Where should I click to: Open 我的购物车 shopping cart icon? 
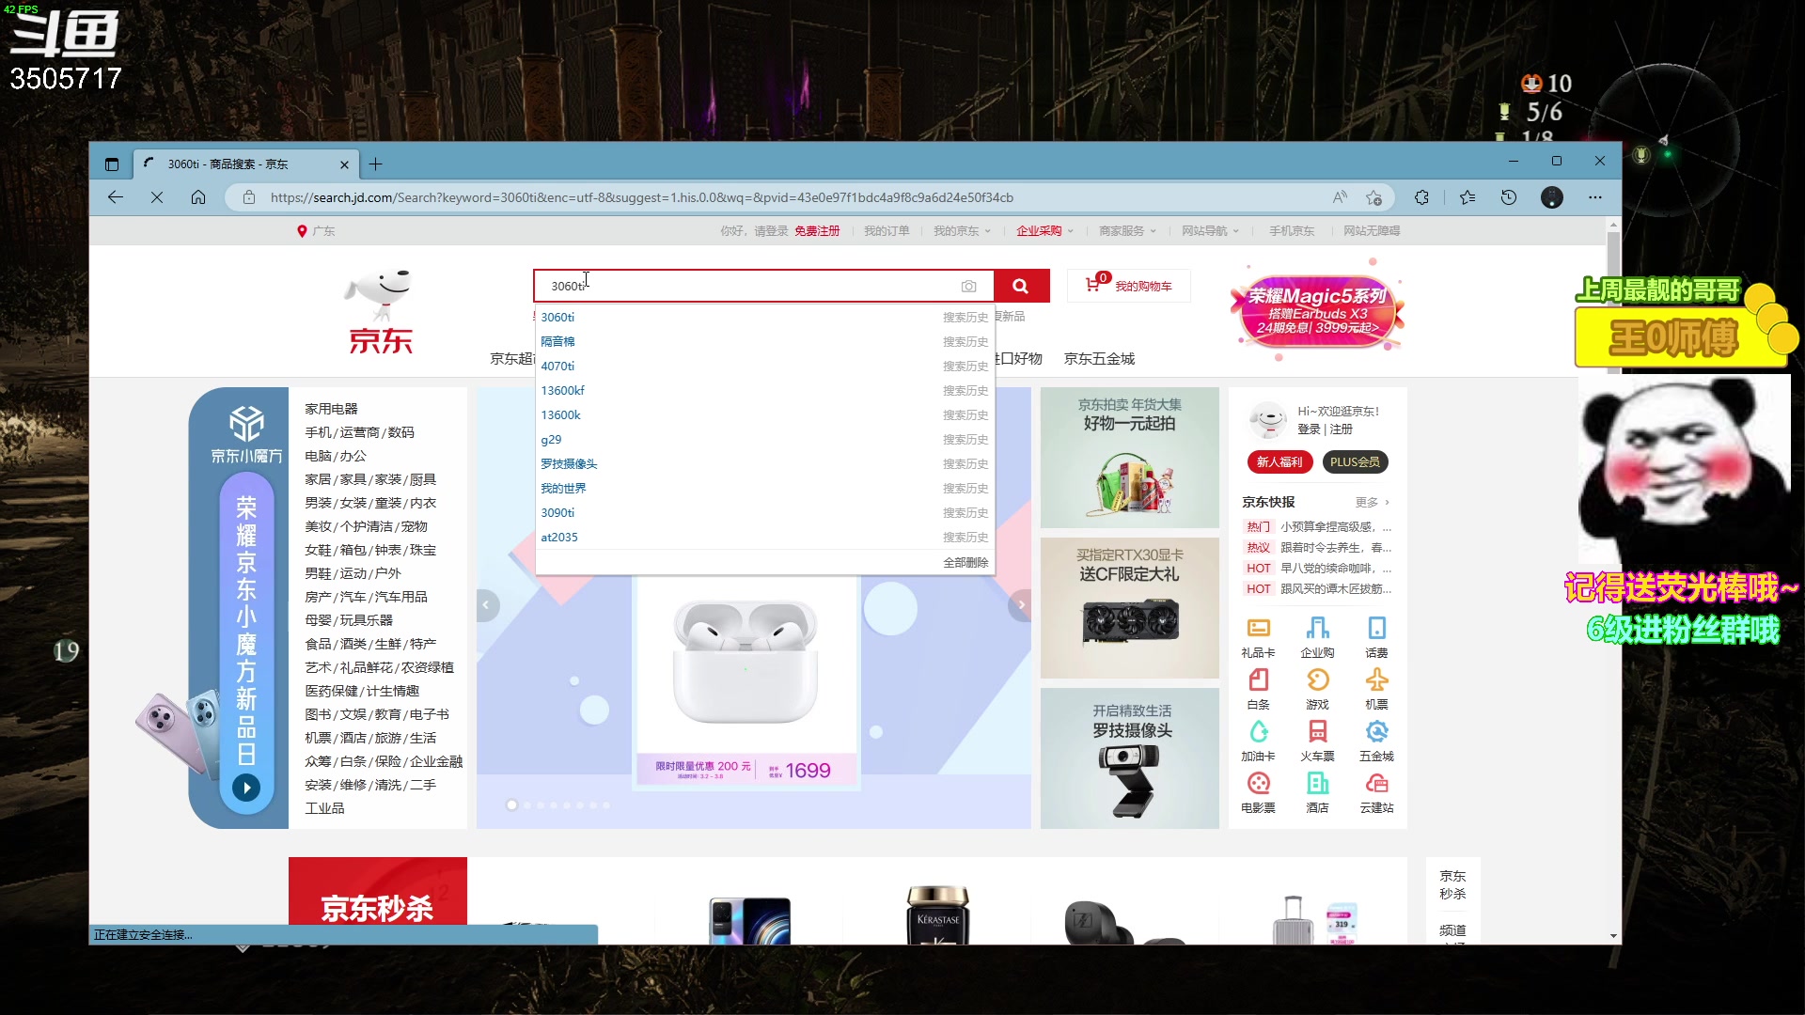(x=1127, y=285)
